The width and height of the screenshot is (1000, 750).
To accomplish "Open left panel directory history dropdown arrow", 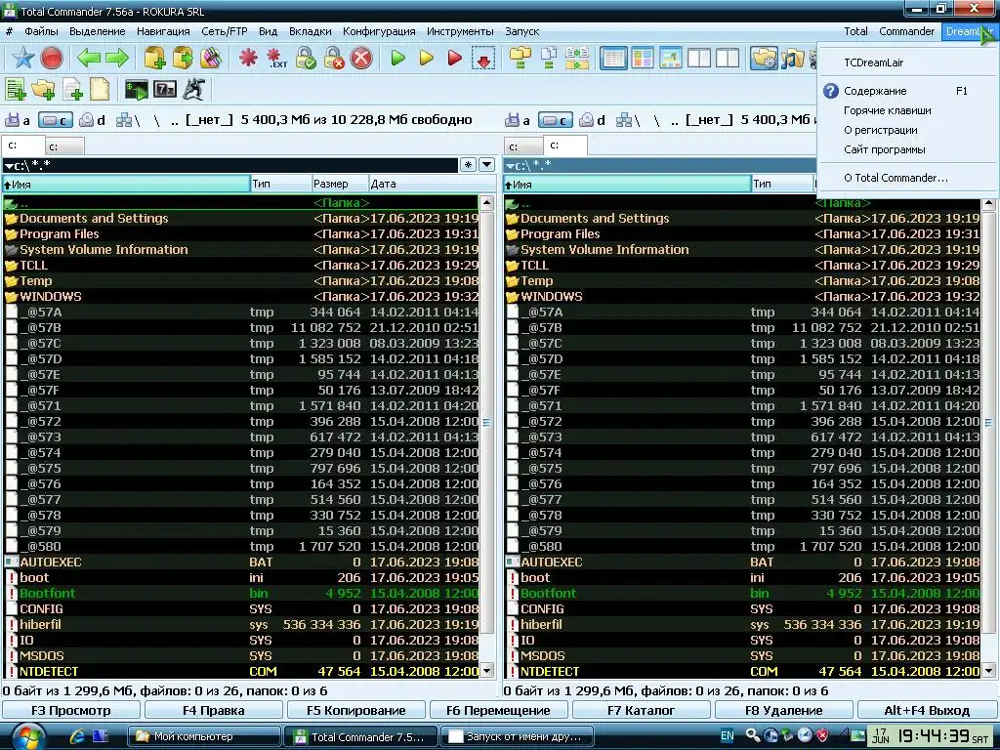I will click(x=486, y=165).
